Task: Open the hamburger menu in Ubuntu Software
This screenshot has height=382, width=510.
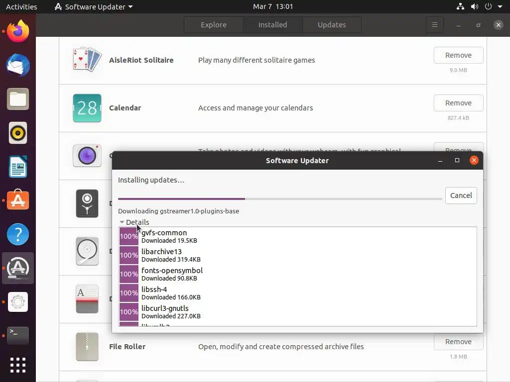Action: click(x=434, y=25)
